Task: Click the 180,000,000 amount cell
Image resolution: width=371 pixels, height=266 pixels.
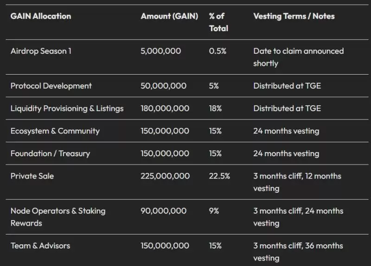Action: coord(165,108)
